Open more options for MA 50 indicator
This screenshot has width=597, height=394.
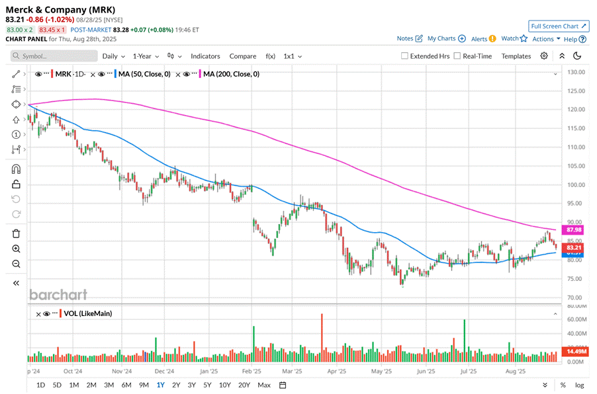coord(110,73)
